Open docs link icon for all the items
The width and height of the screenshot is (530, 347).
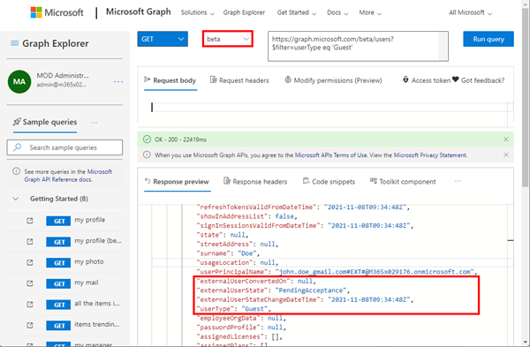tap(30, 305)
